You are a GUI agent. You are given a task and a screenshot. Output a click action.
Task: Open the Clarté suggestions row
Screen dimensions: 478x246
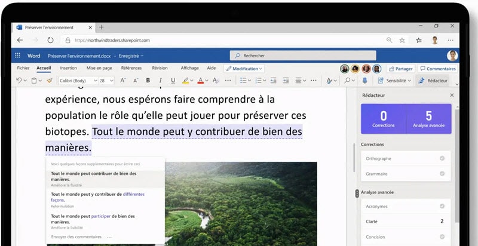coord(406,222)
